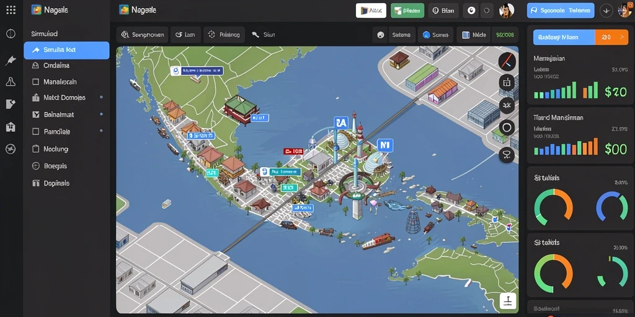Click the green Pilates button in the header
The height and width of the screenshot is (317, 635).
pos(407,11)
